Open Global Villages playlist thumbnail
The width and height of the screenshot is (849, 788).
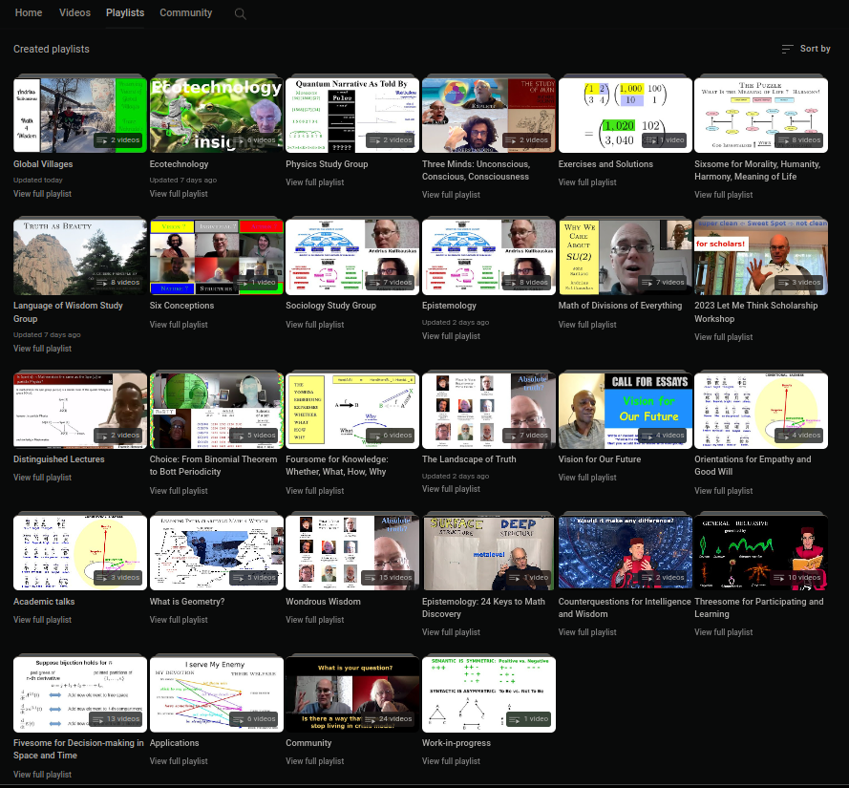pos(80,116)
